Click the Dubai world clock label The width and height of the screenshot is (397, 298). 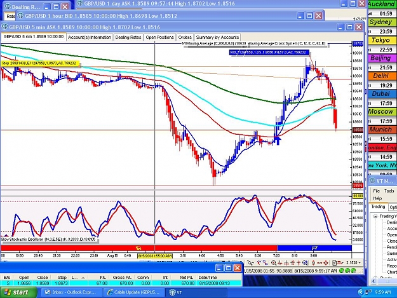click(x=381, y=93)
